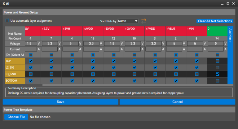Enable automatic layer assignment checkbox

[x=7, y=21]
